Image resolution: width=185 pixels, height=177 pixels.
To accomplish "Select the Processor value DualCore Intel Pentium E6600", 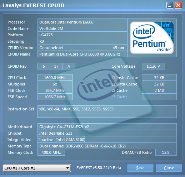I will (82, 22).
